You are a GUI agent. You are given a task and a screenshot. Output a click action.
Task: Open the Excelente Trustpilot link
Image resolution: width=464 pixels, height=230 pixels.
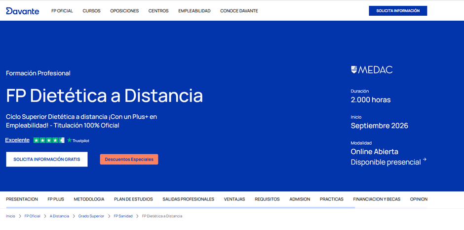(17, 140)
